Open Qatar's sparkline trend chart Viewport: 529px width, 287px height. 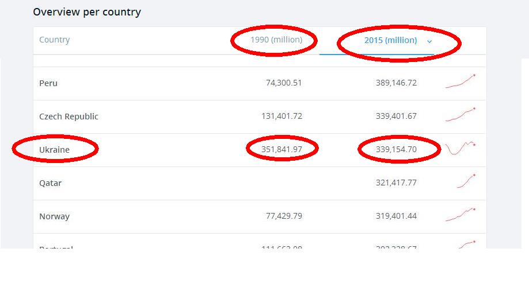[467, 181]
